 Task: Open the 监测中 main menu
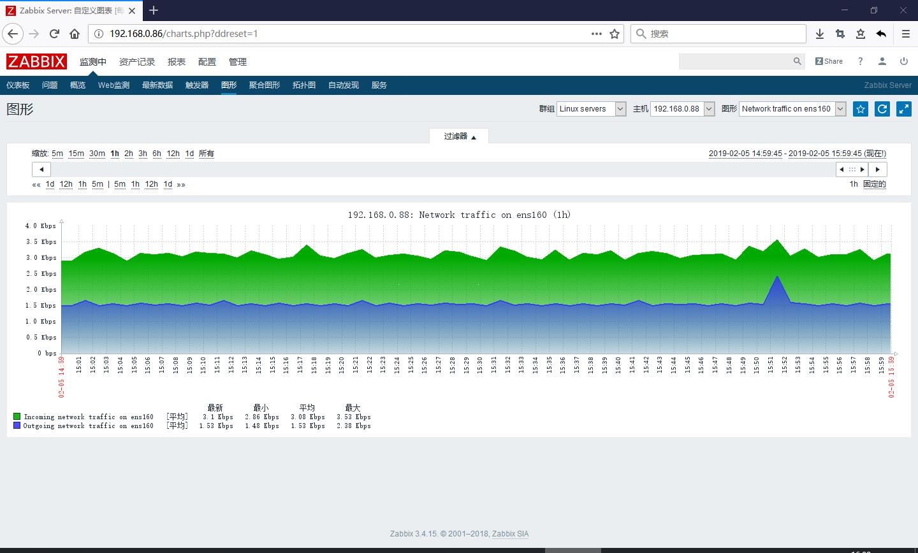tap(93, 62)
